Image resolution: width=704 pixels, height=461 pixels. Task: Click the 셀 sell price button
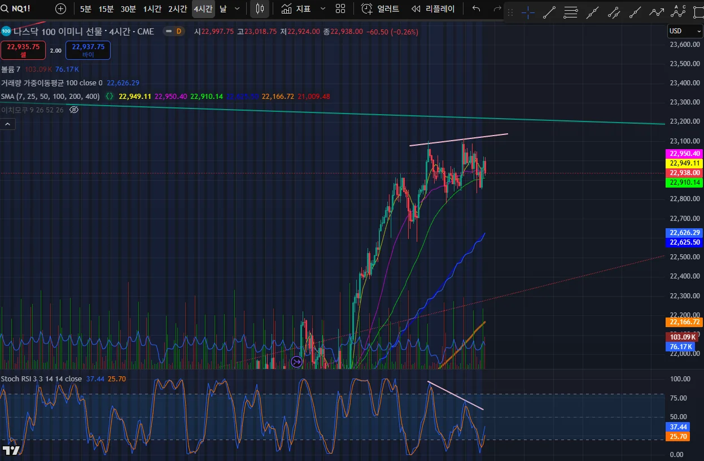(23, 50)
